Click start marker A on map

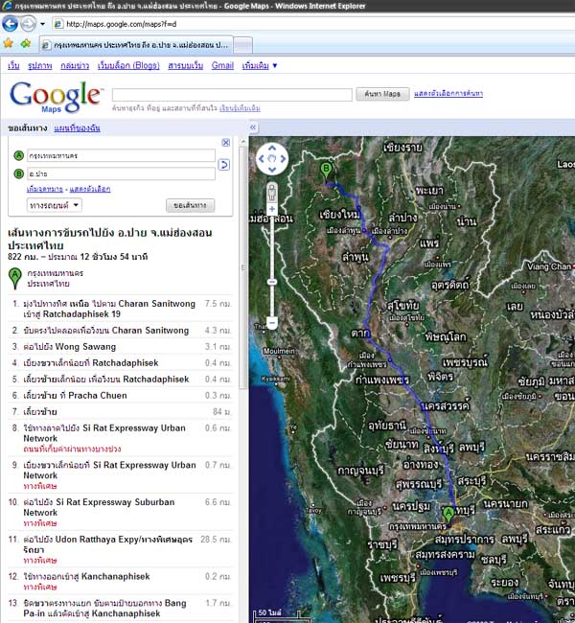pyautogui.click(x=448, y=515)
